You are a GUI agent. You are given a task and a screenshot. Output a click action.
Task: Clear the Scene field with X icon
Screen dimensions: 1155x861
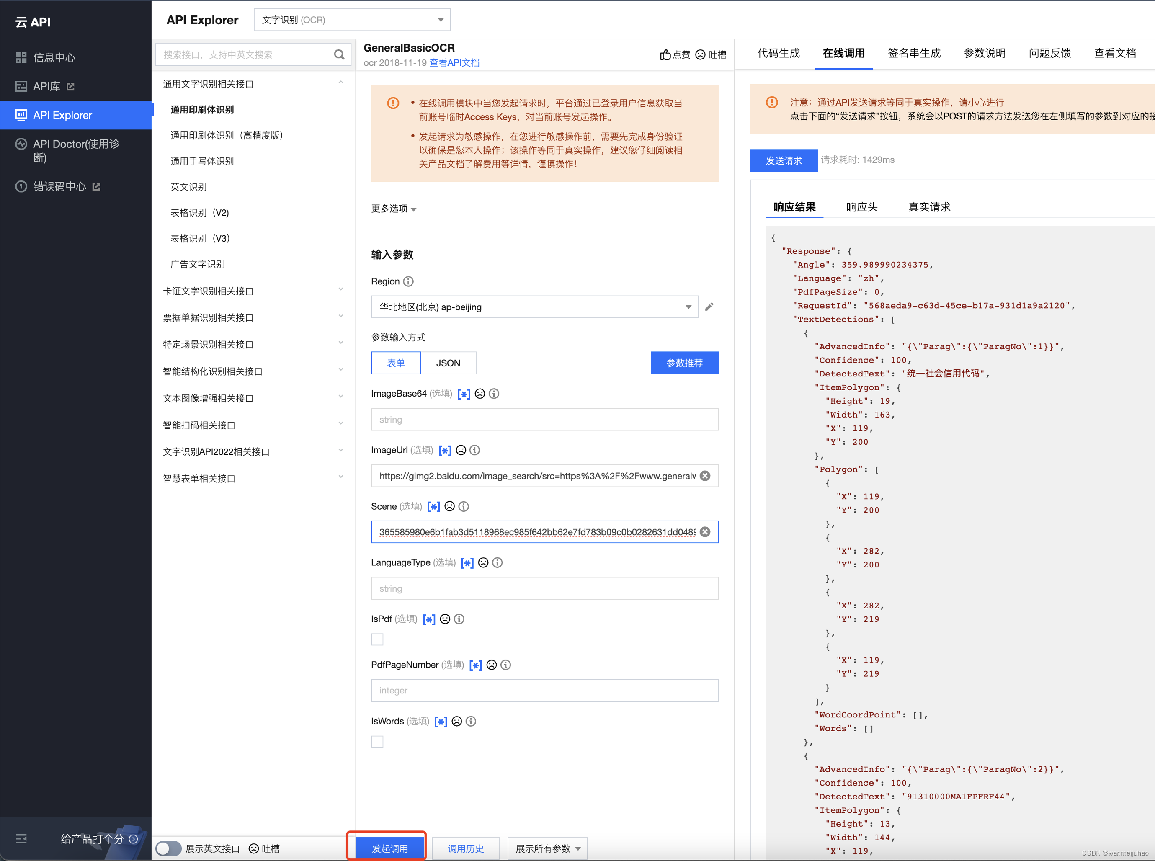pyautogui.click(x=705, y=532)
